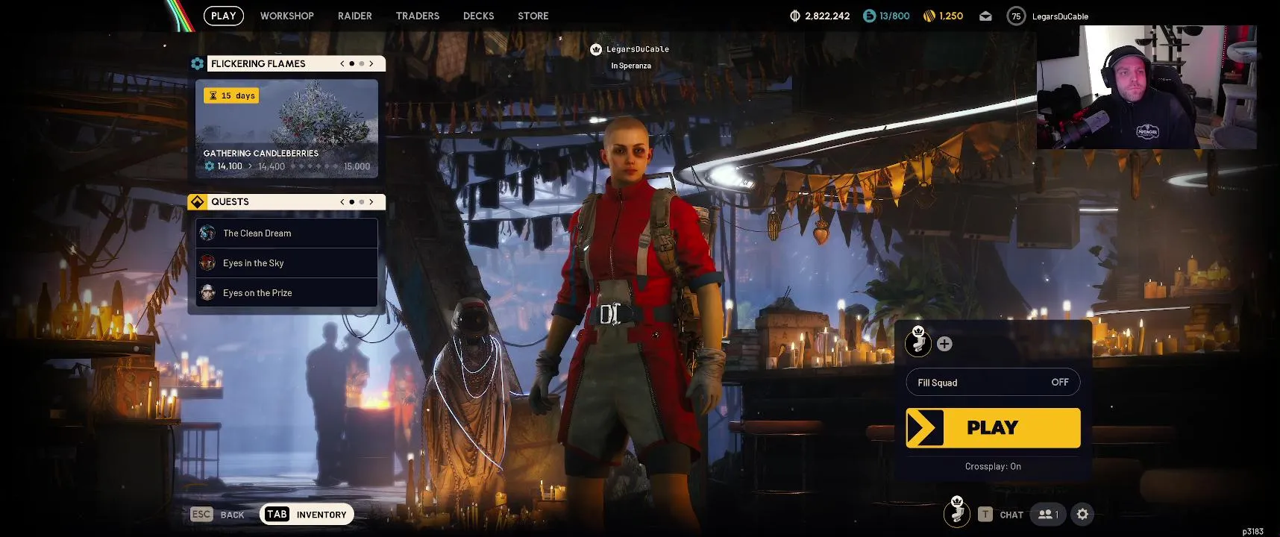Click the In Speranza status text

[631, 66]
